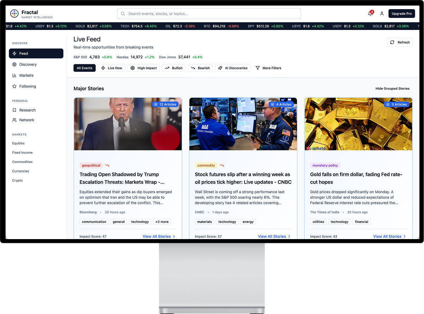This screenshot has width=424, height=314.
Task: Click the Research bookmark icon
Action: 14,110
